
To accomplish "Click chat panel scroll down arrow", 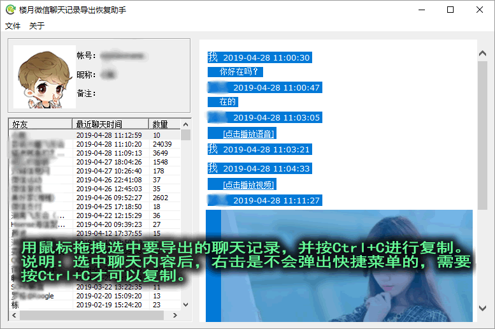I will click(482, 308).
